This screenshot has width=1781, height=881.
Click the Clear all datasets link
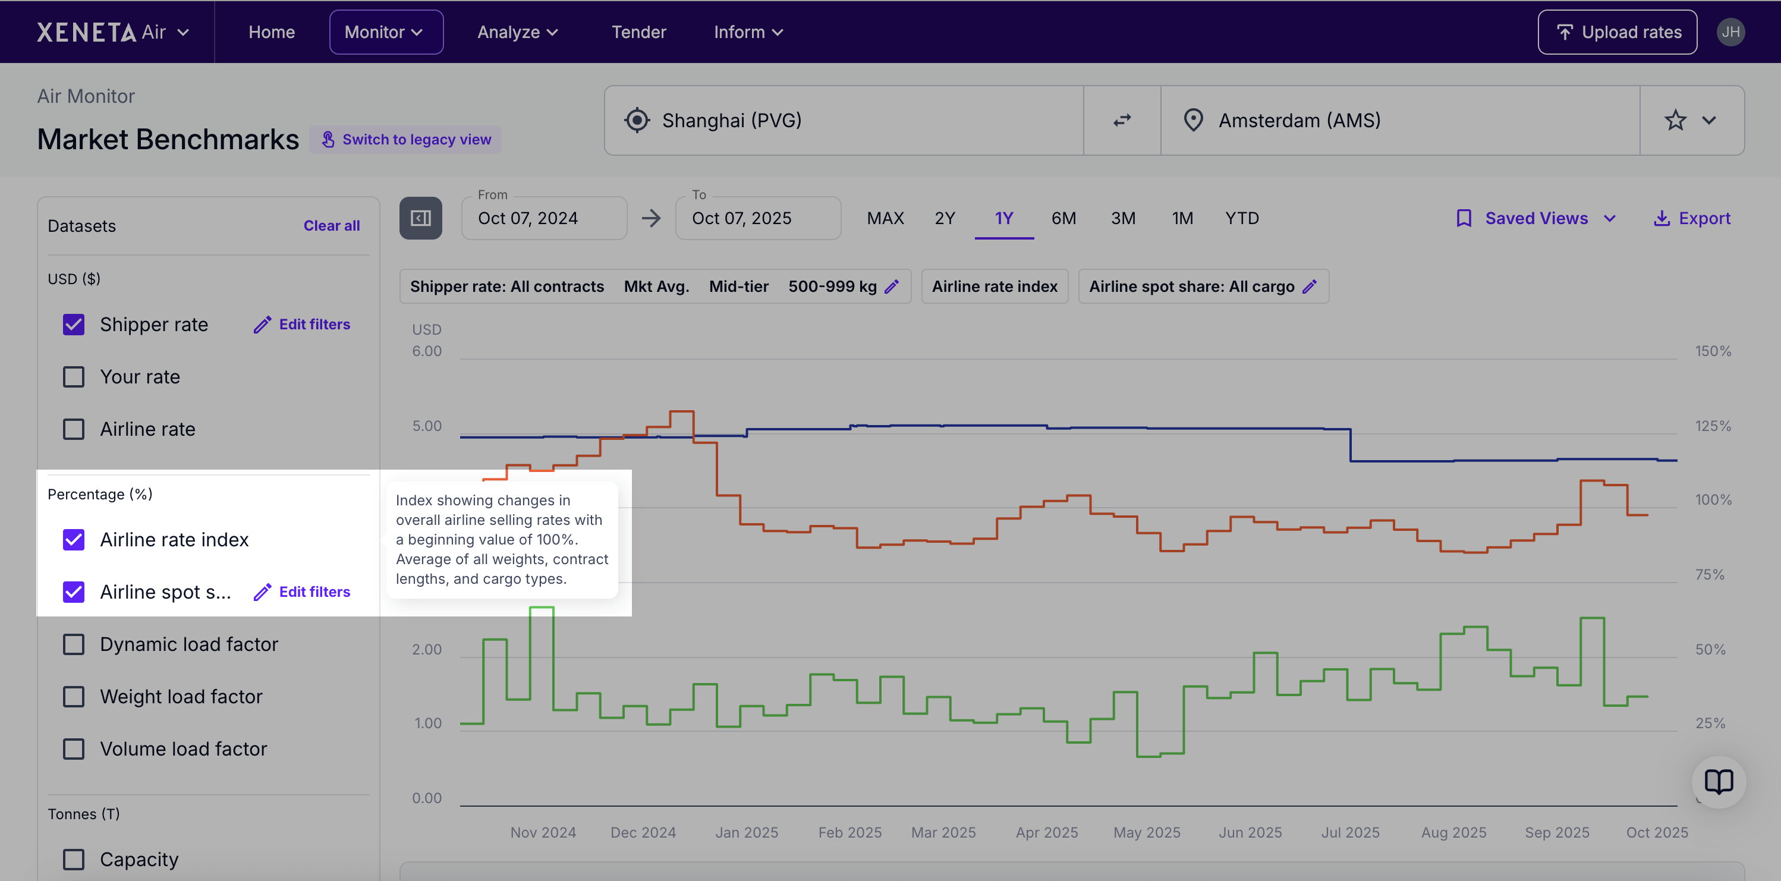331,225
